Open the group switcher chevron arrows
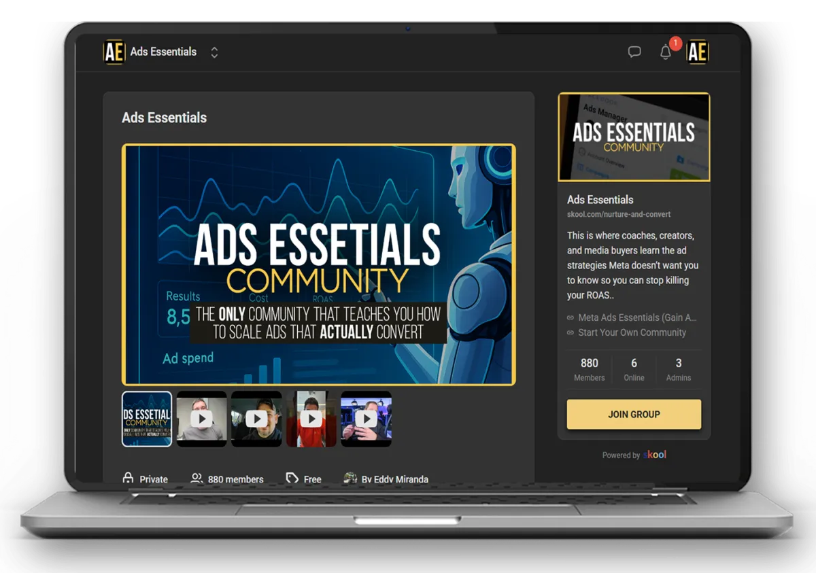 [x=214, y=52]
